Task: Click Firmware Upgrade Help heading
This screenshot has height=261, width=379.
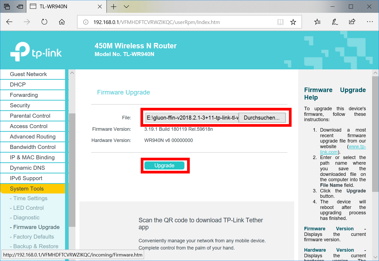Action: click(335, 94)
